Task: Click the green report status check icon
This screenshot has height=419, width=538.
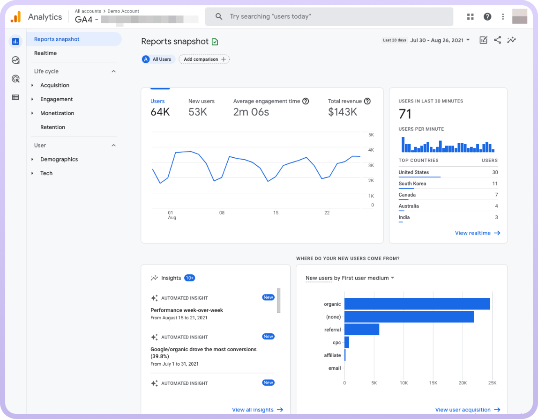Action: coord(215,42)
